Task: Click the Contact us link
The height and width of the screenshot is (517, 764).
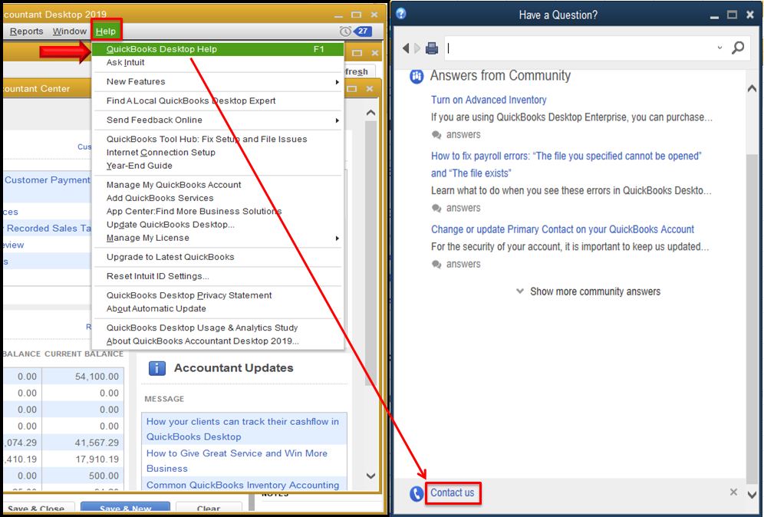Action: 452,492
